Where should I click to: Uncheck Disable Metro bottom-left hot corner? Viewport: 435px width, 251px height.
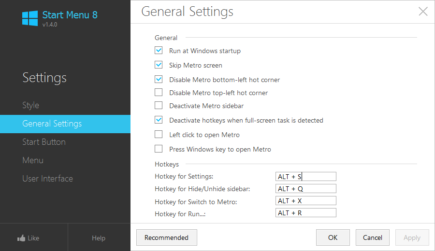(159, 79)
